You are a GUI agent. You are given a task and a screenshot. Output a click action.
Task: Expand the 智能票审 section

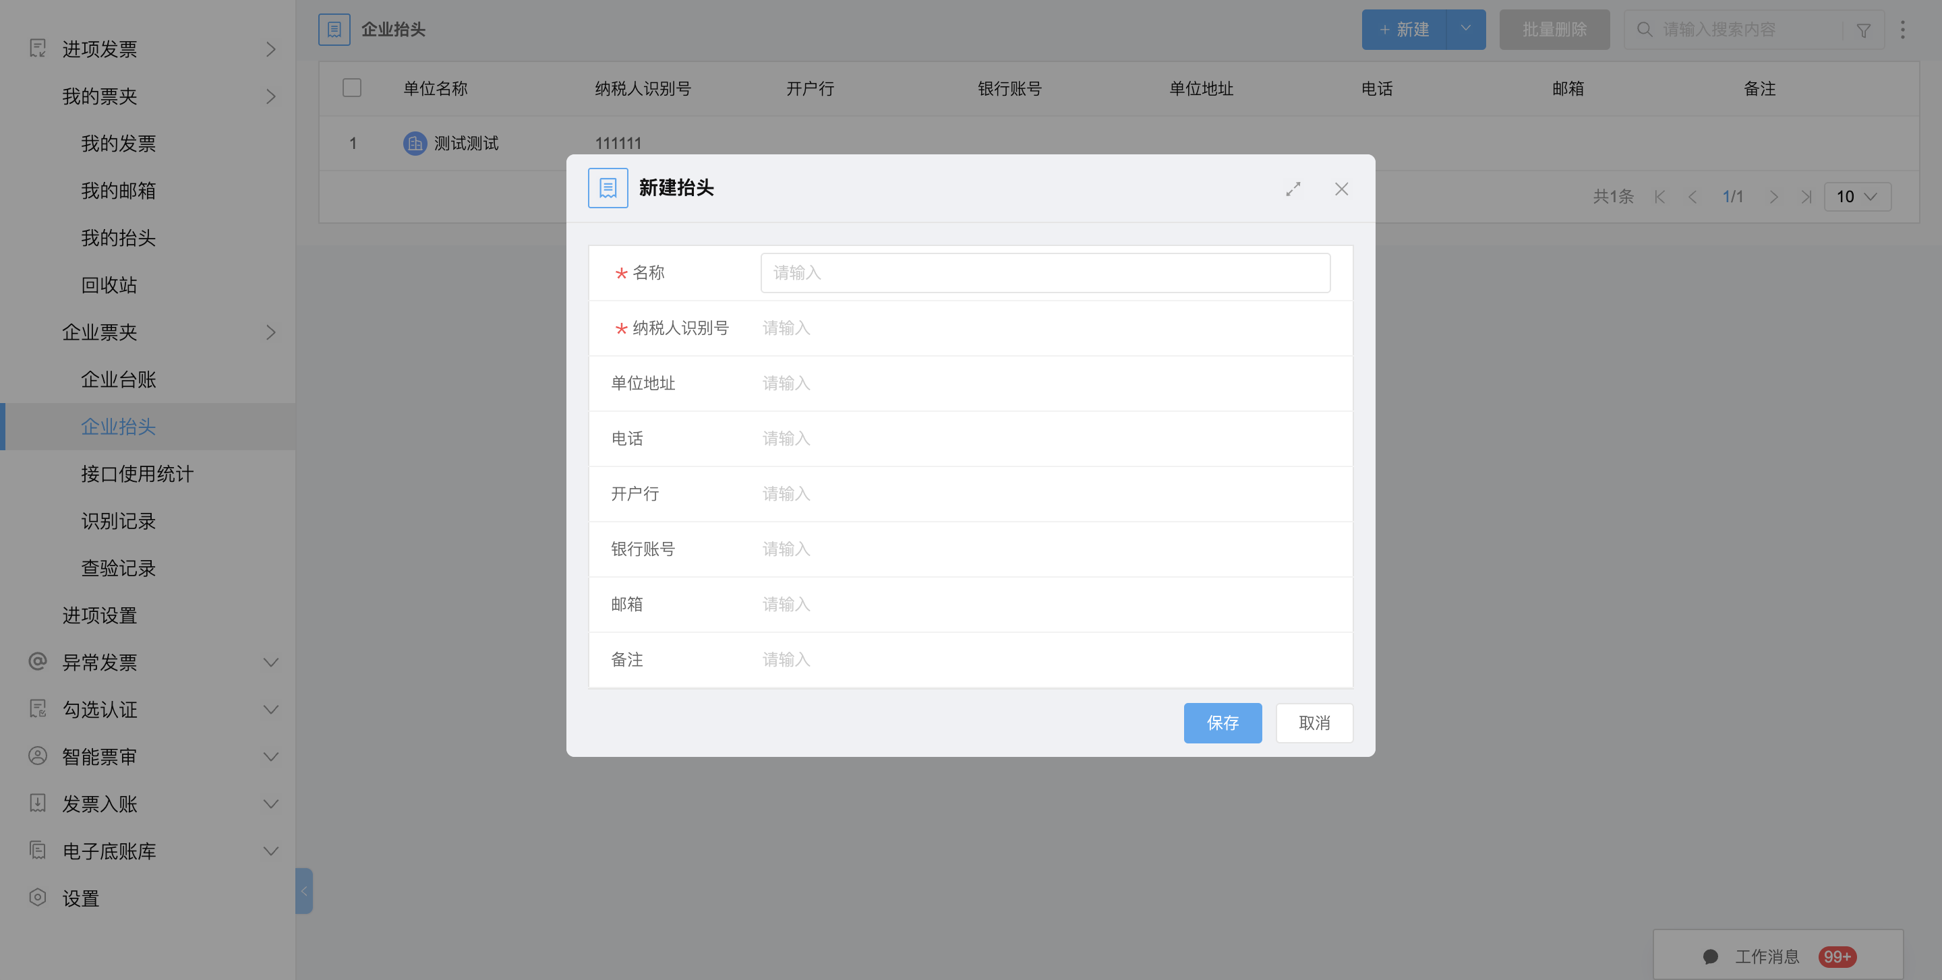point(270,756)
